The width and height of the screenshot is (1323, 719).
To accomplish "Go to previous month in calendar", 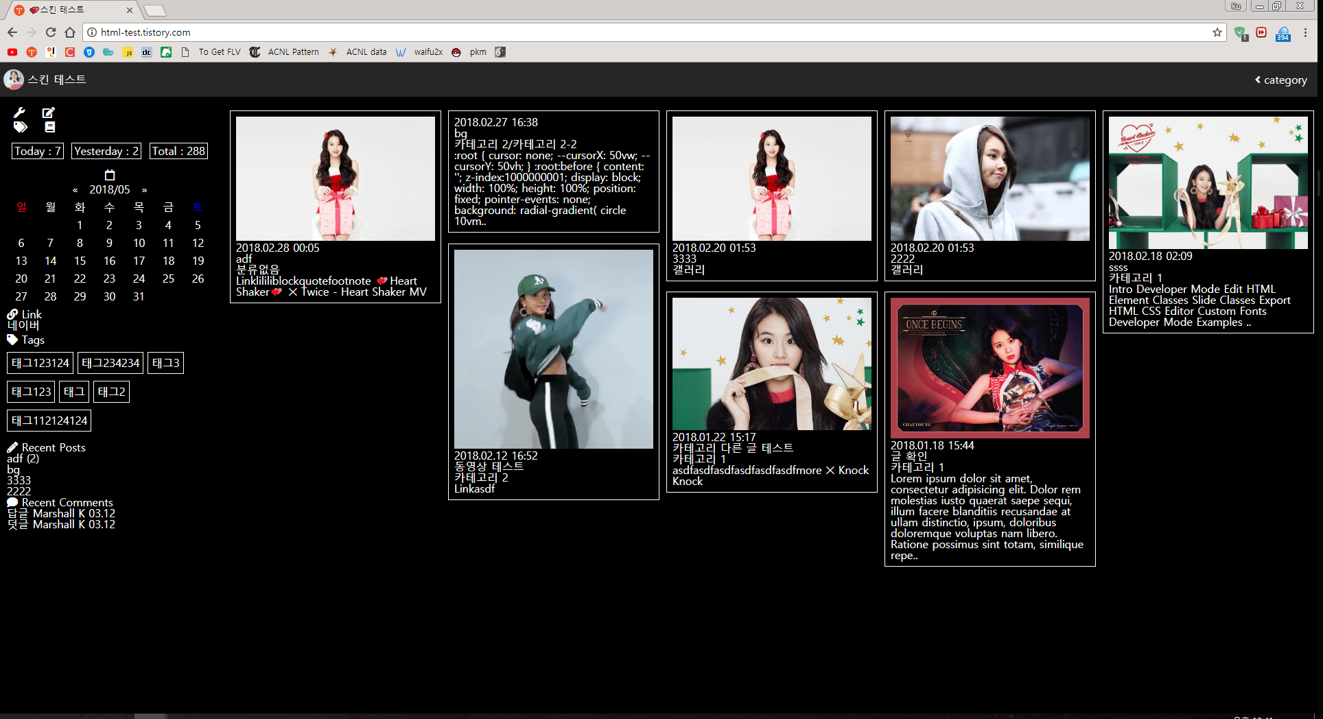I will 75,190.
